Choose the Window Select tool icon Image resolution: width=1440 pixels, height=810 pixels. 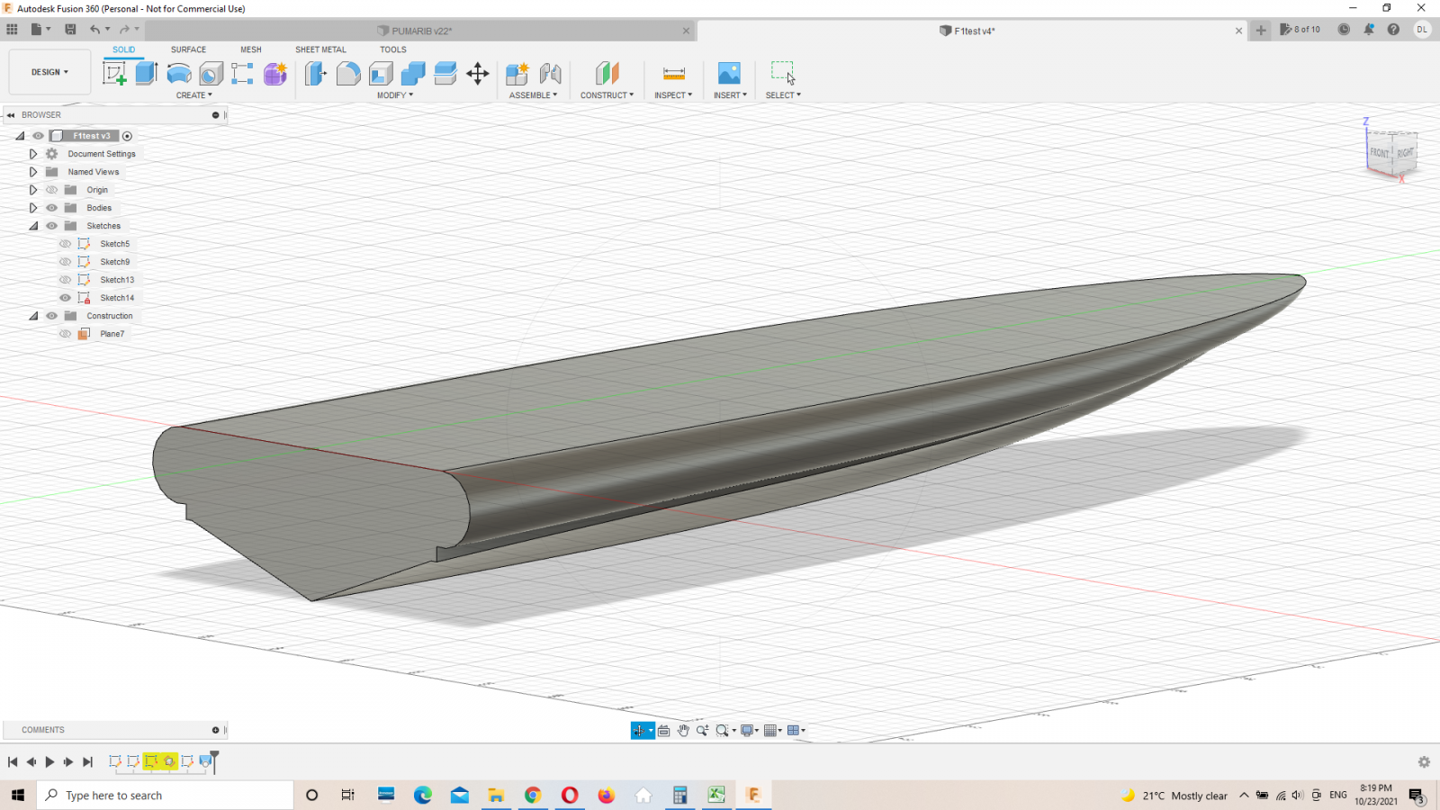[783, 74]
